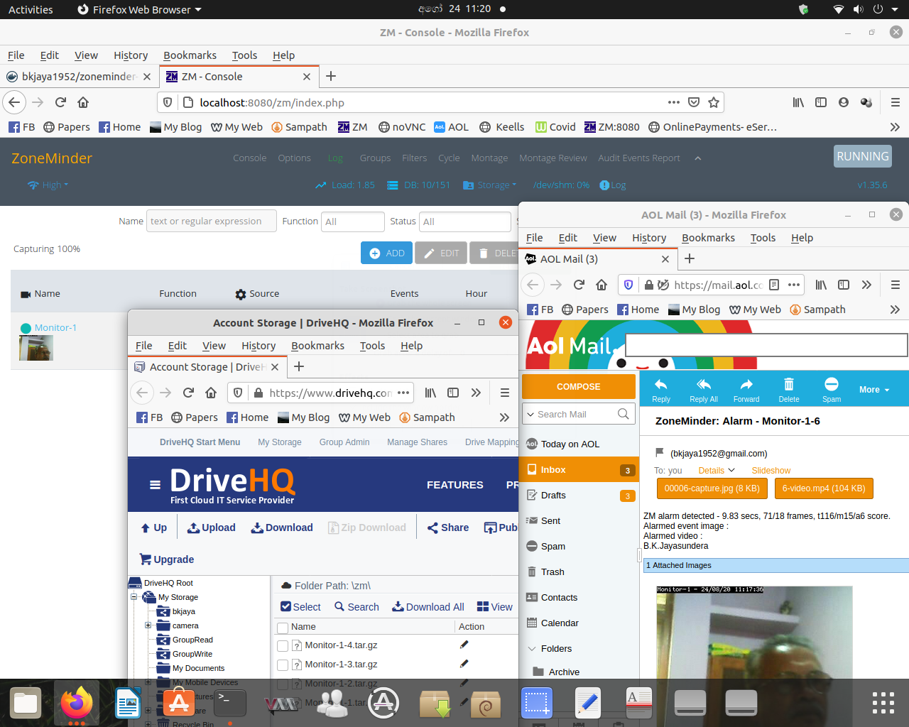Check Monitor-1-3.tar.gz checkbox
The image size is (909, 727).
click(x=283, y=665)
